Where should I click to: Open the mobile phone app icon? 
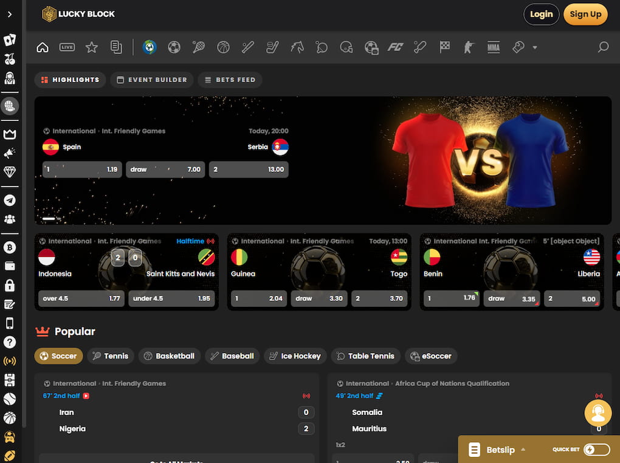coord(10,323)
